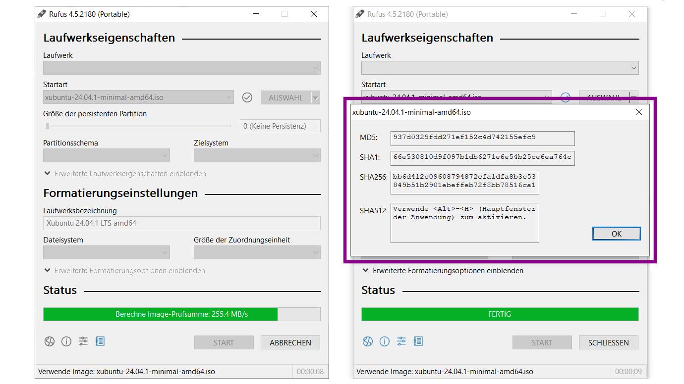Click the 'Formatierungseinstellungen' heading
The width and height of the screenshot is (684, 384).
(x=120, y=193)
